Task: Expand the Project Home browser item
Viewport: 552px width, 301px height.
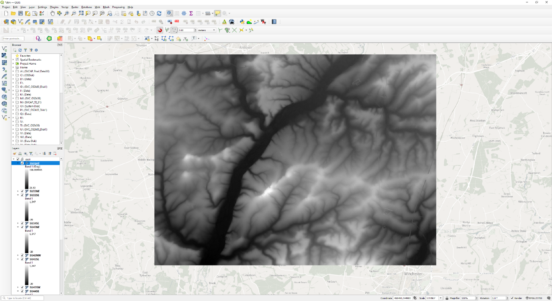Action: coord(13,63)
